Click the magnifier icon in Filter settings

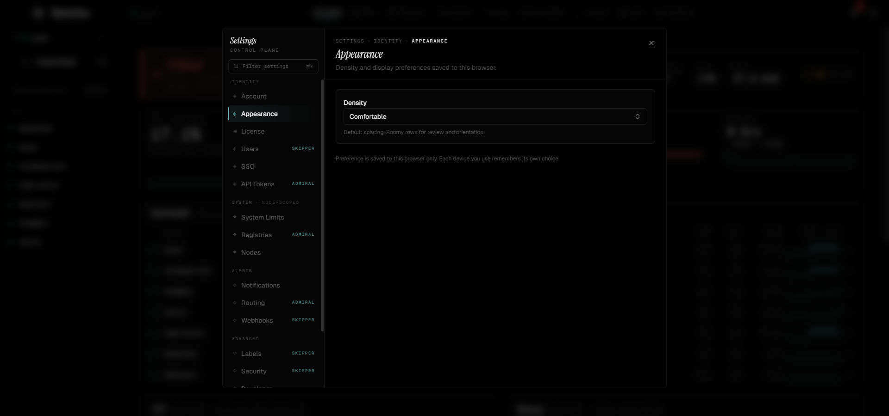tap(236, 66)
